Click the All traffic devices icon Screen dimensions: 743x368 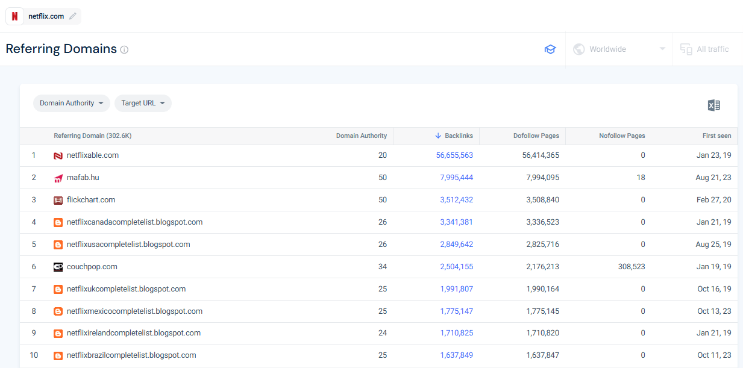(686, 49)
